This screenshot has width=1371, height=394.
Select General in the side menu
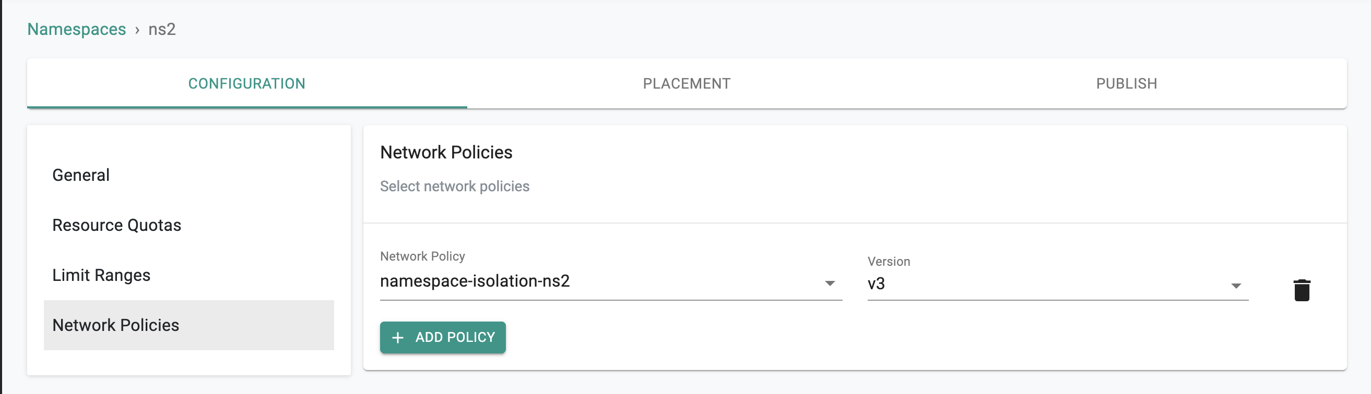tap(81, 175)
